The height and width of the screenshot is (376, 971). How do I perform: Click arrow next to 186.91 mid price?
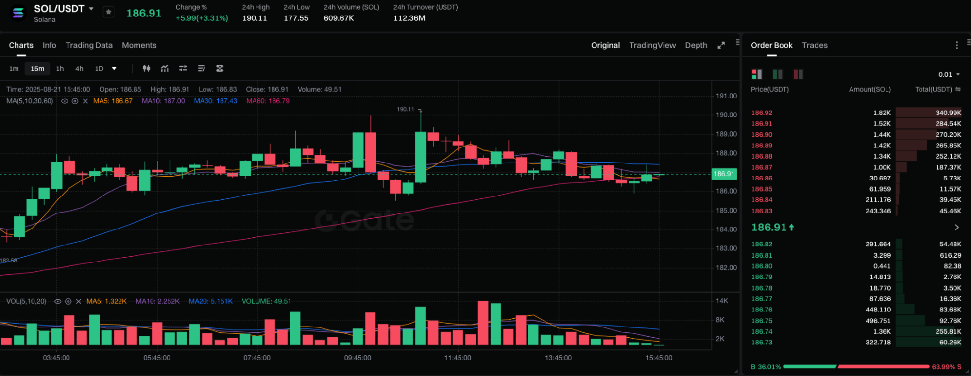956,227
